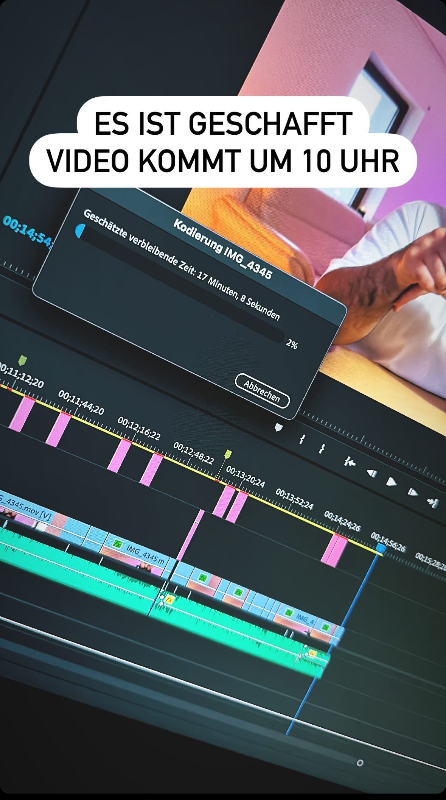Click the Mark Out brace icon

tap(322, 449)
